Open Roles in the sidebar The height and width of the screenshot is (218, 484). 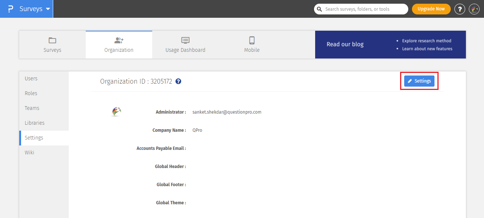(44, 93)
